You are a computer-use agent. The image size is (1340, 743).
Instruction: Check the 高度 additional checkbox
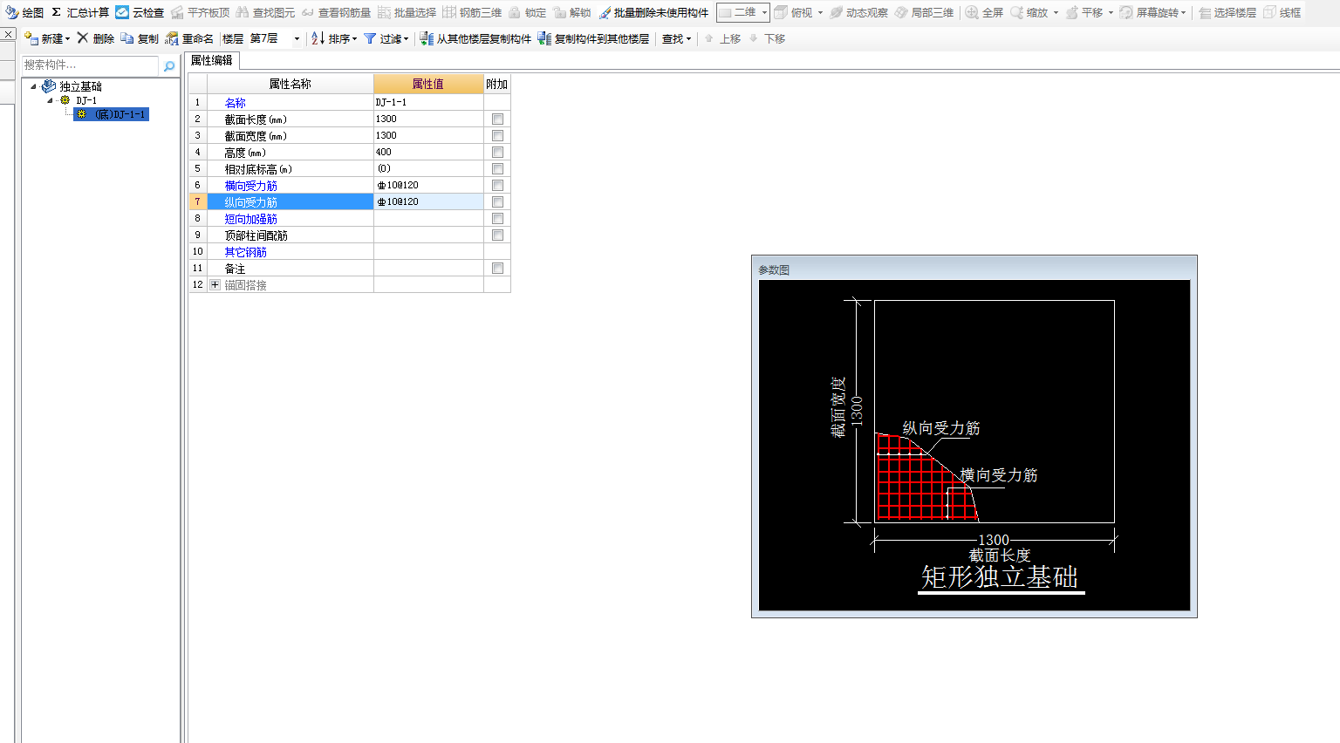coord(497,152)
